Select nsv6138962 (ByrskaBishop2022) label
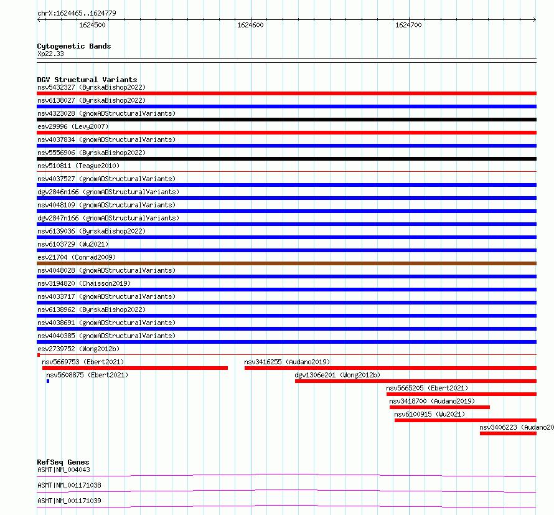 point(92,309)
